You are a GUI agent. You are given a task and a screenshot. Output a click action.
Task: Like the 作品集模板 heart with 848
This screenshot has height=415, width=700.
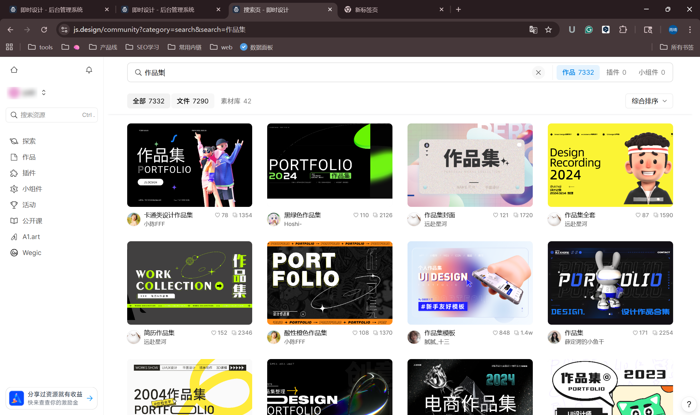(495, 333)
